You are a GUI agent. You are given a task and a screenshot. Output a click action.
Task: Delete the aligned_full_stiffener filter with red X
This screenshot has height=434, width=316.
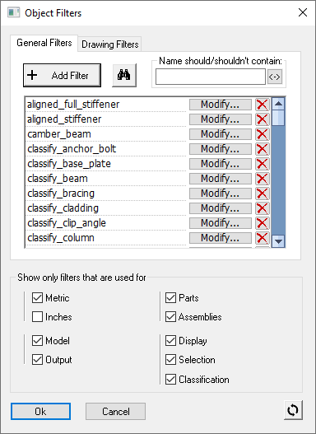tap(262, 105)
